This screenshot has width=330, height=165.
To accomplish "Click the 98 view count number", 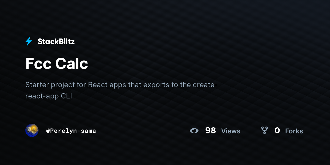I will [x=210, y=131].
